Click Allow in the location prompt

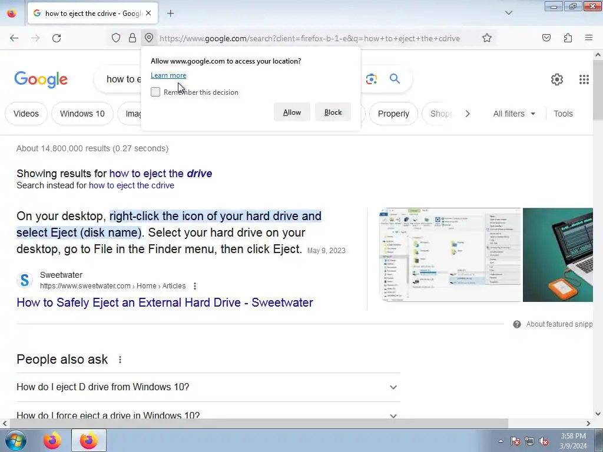click(292, 112)
